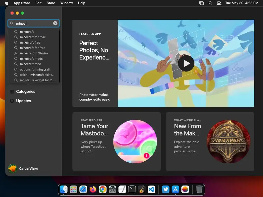This screenshot has height=197, width=263.
Task: Launch Visual Studio Code from the Dock
Action: [152, 190]
